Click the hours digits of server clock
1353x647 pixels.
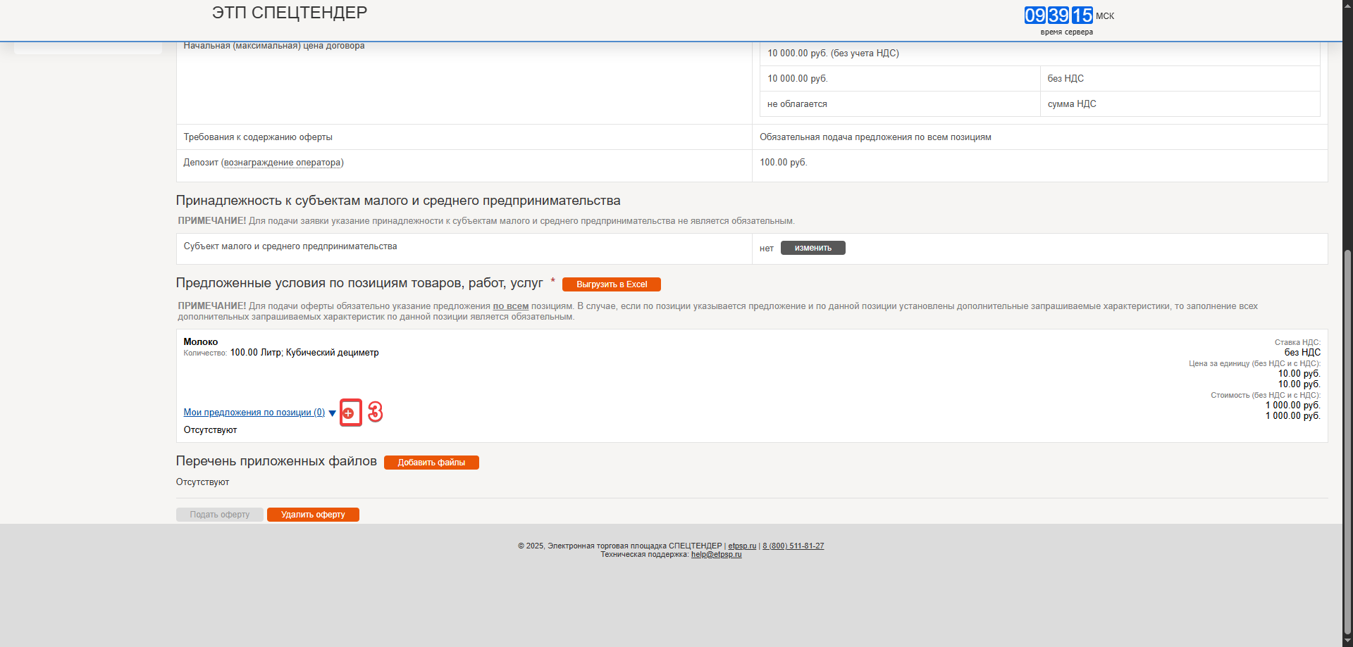tap(1034, 15)
